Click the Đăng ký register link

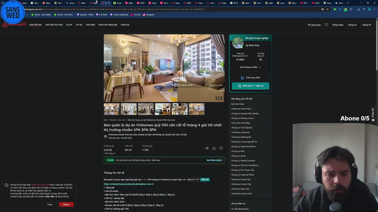pos(352,25)
